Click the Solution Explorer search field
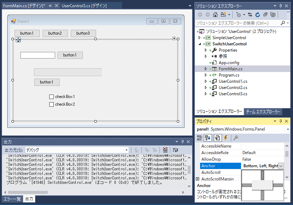The height and width of the screenshot is (205, 293). [x=238, y=23]
